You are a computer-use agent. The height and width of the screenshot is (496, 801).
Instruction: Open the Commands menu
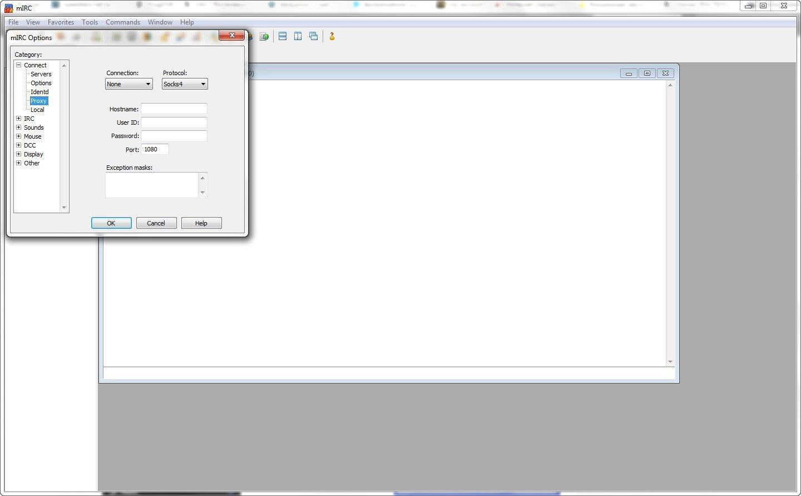tap(123, 22)
